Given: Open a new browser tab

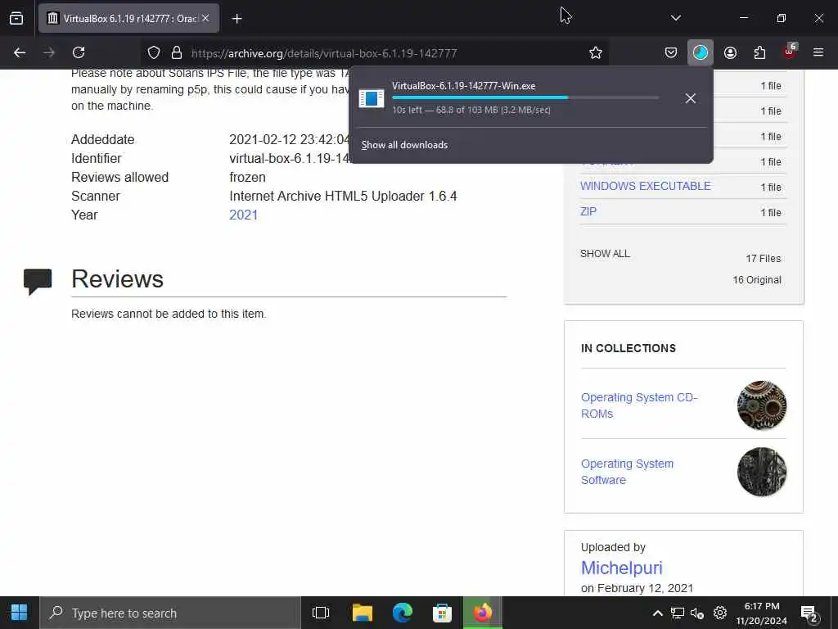Looking at the screenshot, I should tap(237, 19).
